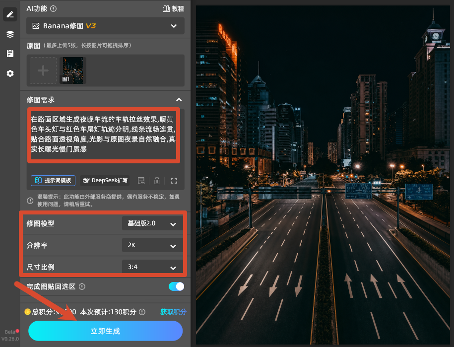
Task: Expand the Banana修图 V3 function dropdown
Action: 105,26
